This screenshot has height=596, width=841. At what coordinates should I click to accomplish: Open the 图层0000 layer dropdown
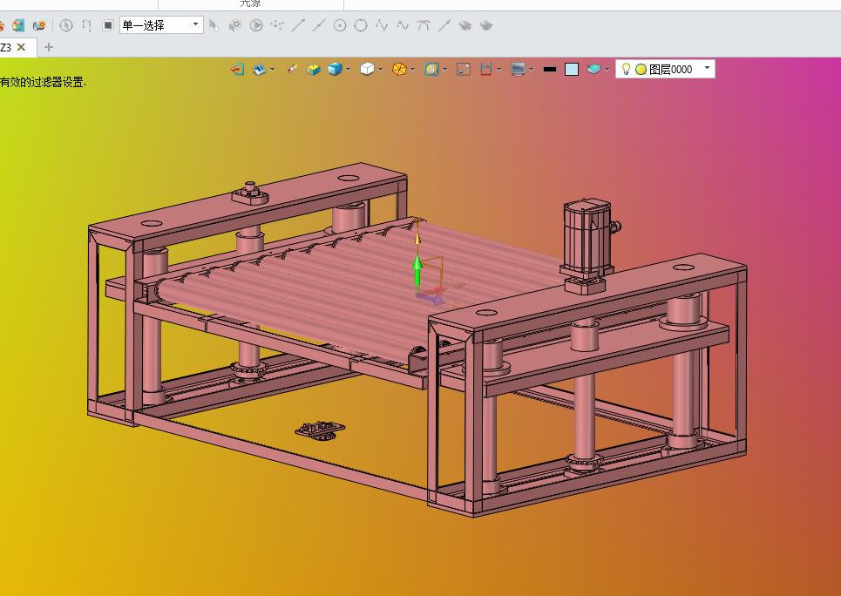pos(665,69)
